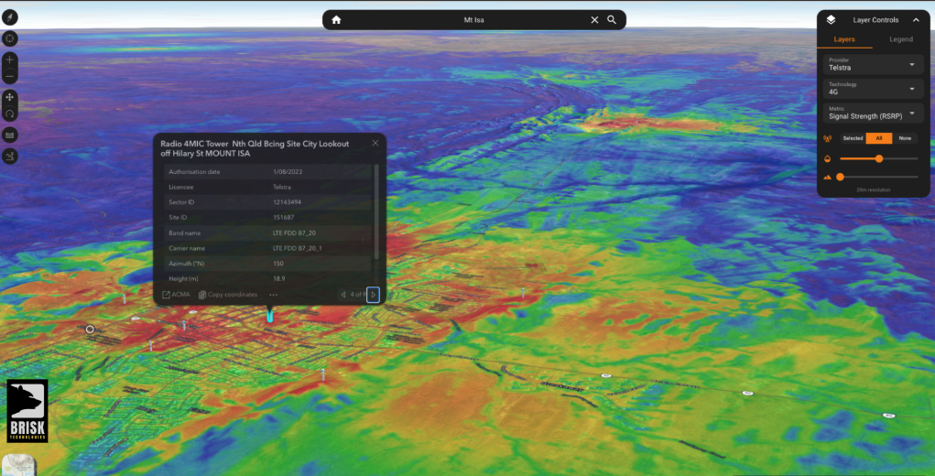Select the rotate view tool
The image size is (935, 476).
10,114
